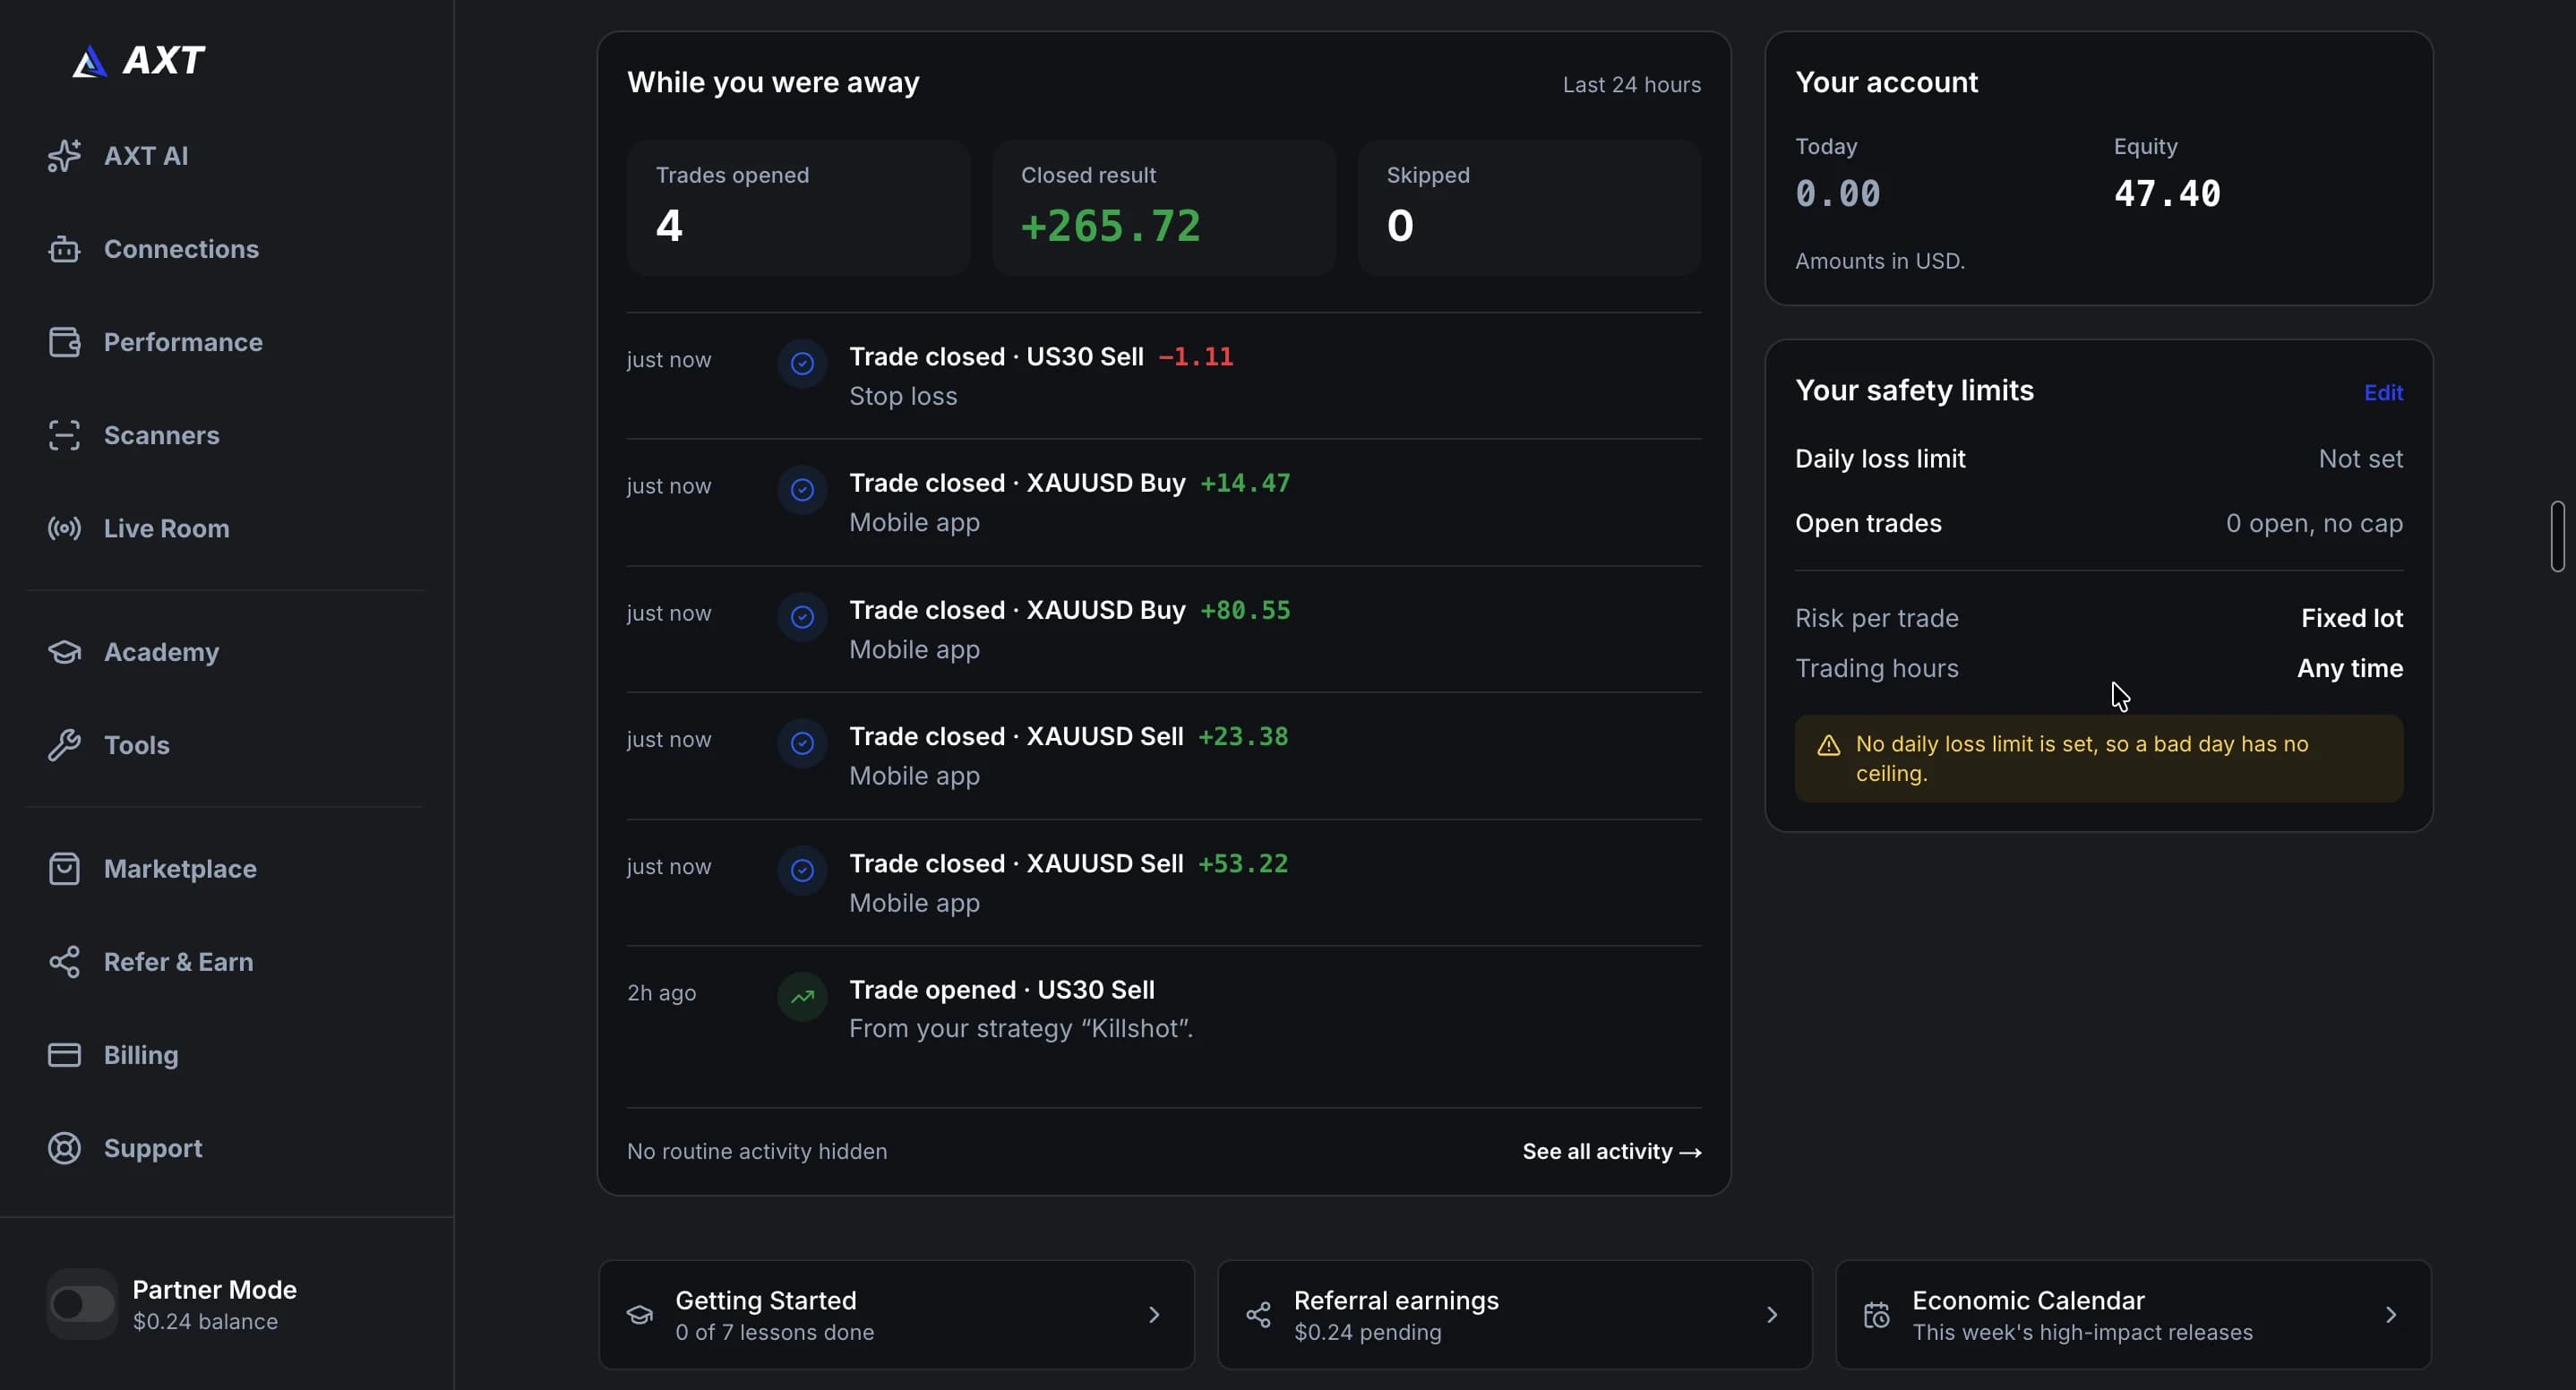
Task: Open the Referral earnings card
Action: [x=1515, y=1315]
